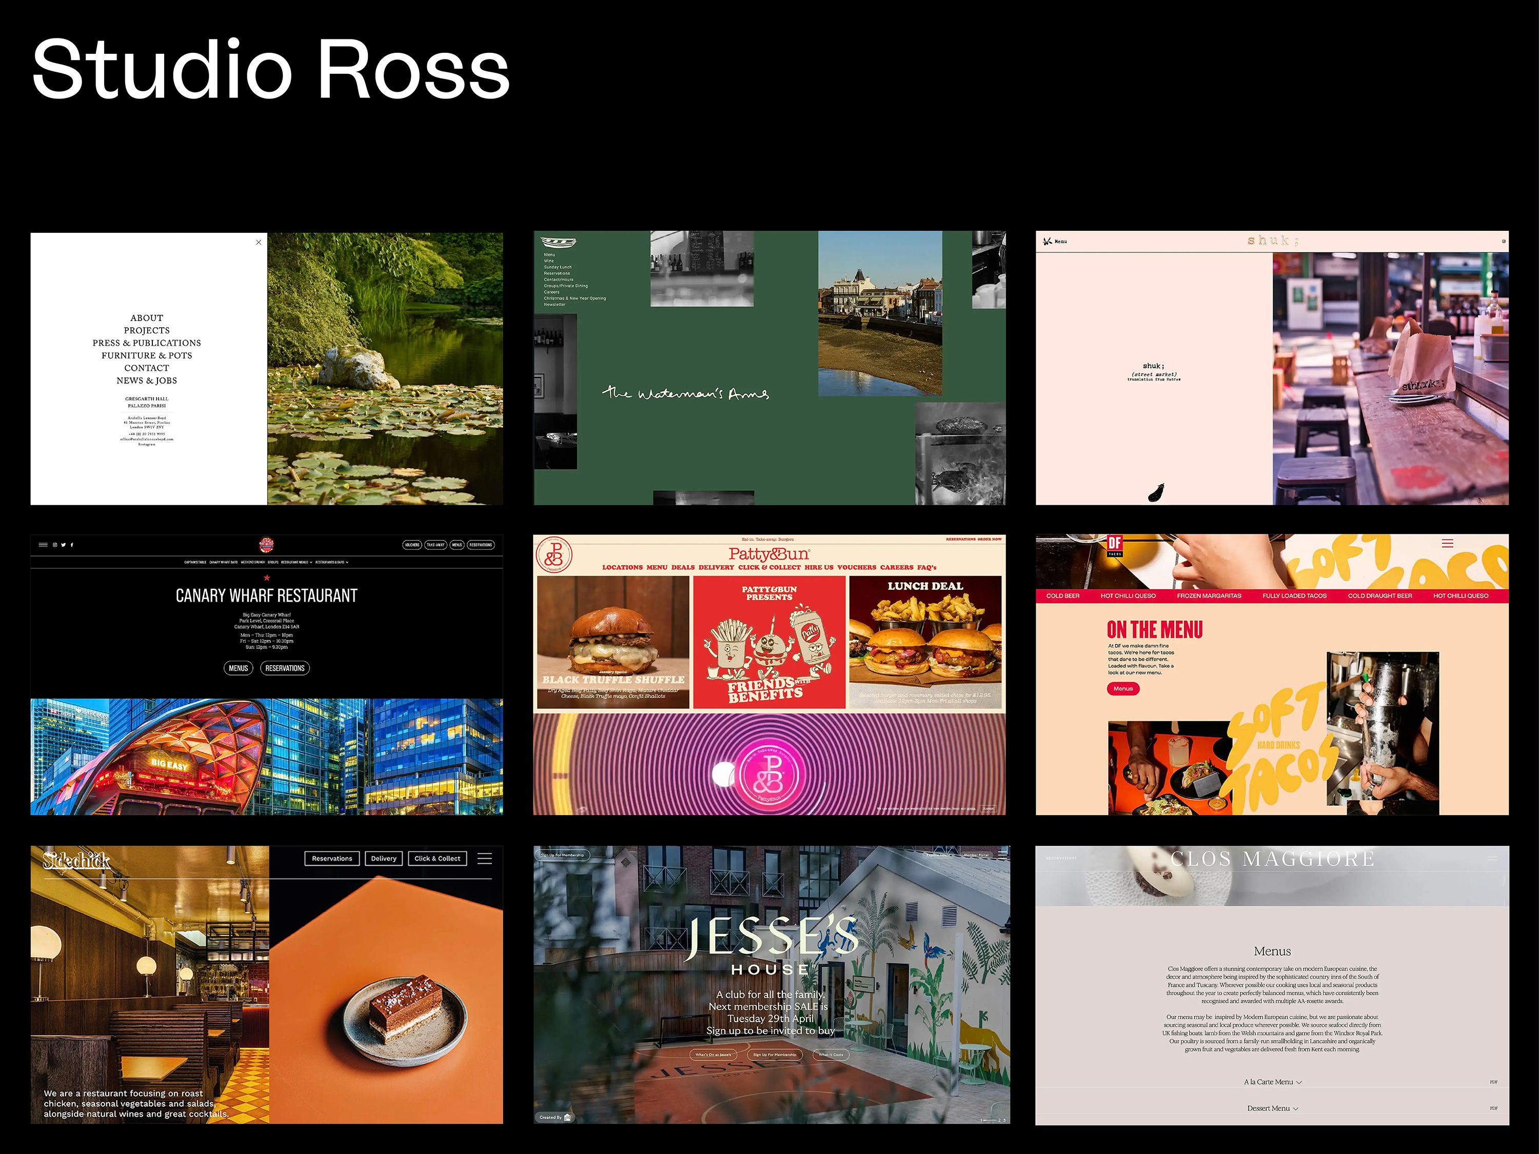Click the Studio Ross heading

tap(271, 70)
